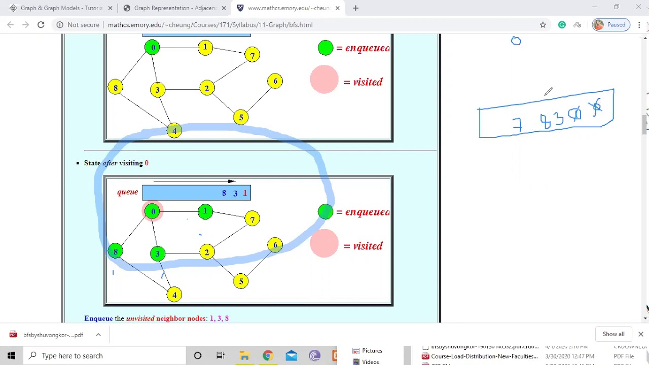This screenshot has width=649, height=365.
Task: Open the Paused profile button
Action: pos(611,24)
